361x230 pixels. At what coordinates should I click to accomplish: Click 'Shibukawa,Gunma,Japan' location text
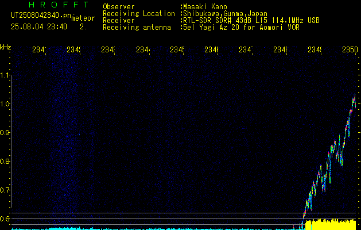click(225, 14)
